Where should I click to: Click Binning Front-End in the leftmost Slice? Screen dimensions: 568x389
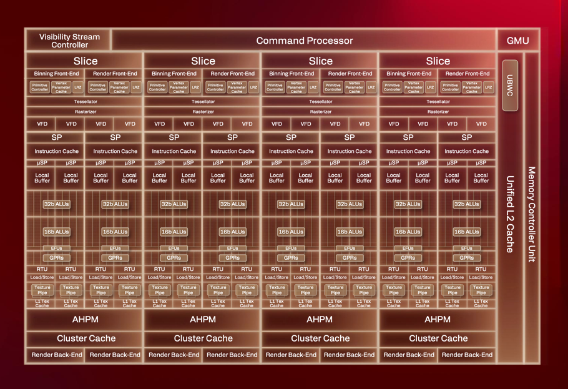pyautogui.click(x=56, y=74)
